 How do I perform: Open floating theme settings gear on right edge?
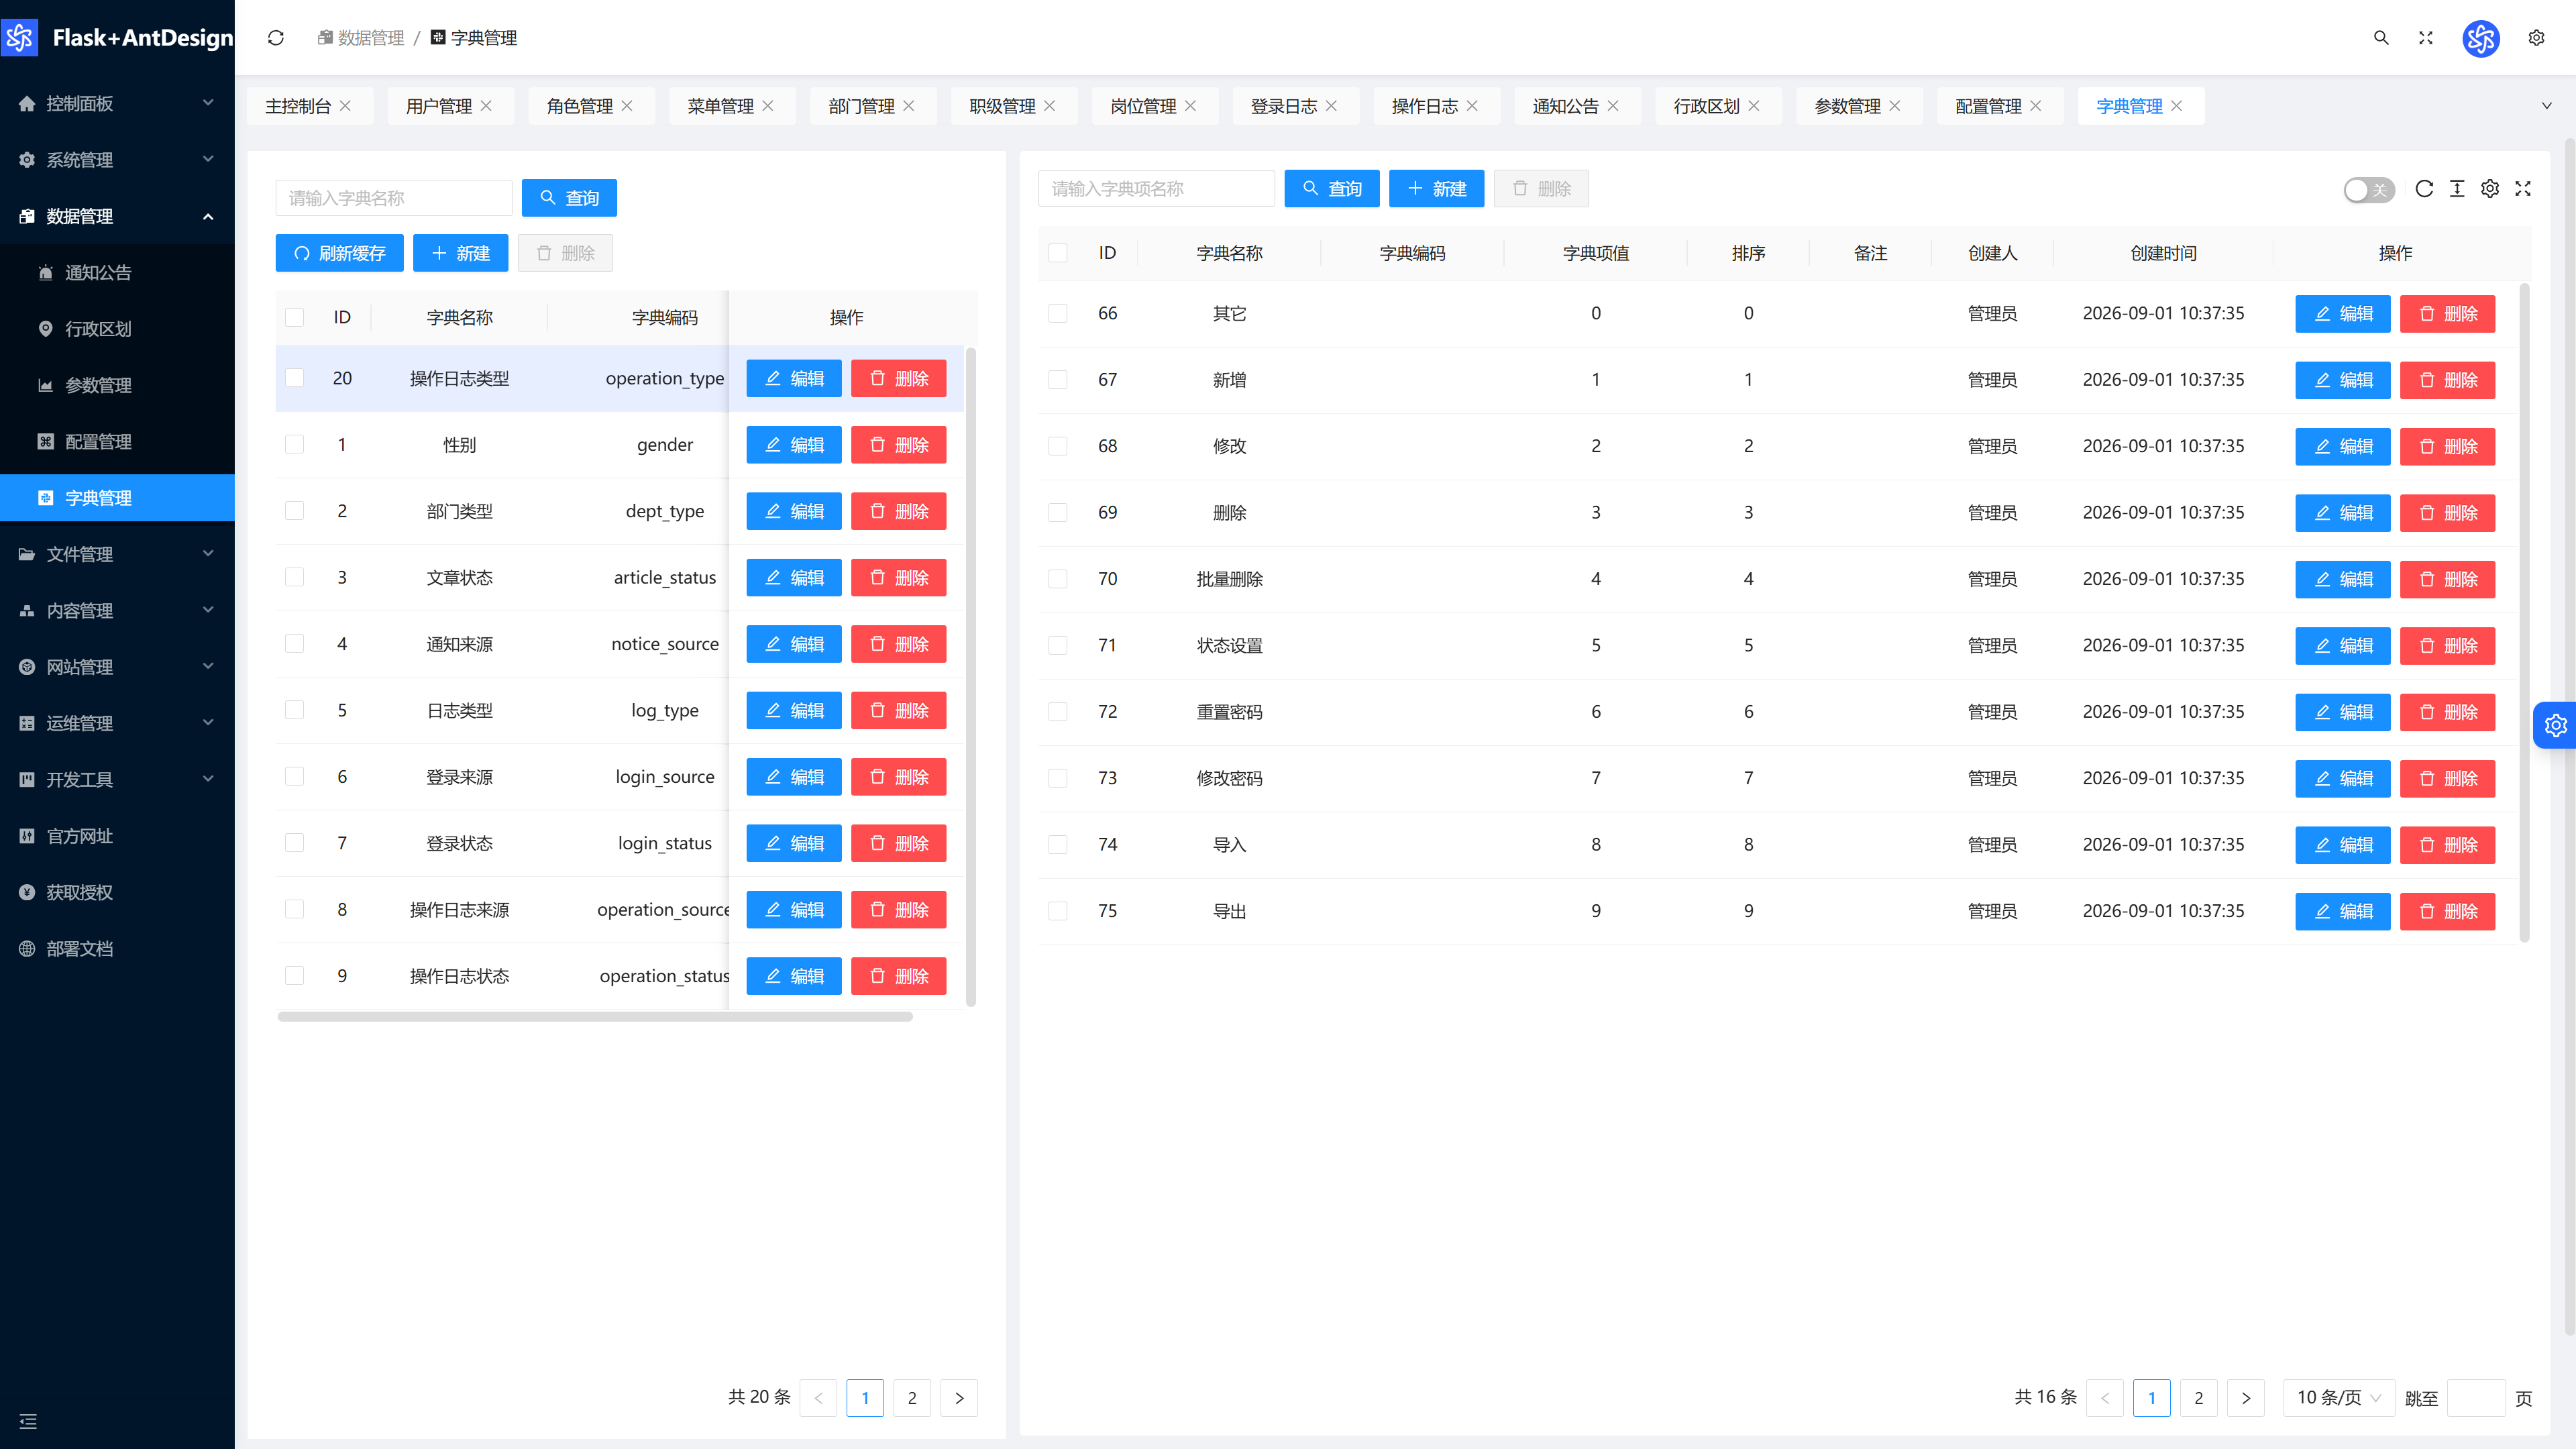click(x=2556, y=725)
